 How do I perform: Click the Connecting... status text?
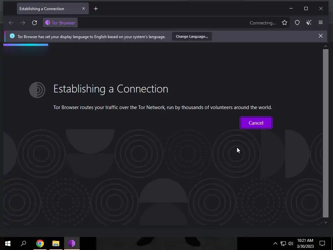[x=262, y=23]
